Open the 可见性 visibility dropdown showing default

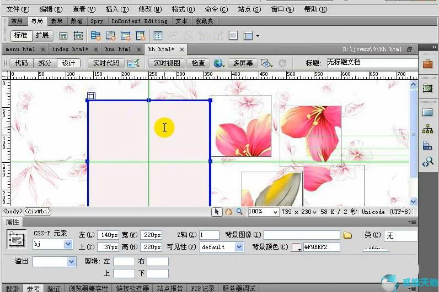[x=239, y=247]
